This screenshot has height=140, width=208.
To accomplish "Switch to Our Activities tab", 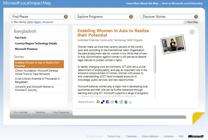I will coord(21,113).
